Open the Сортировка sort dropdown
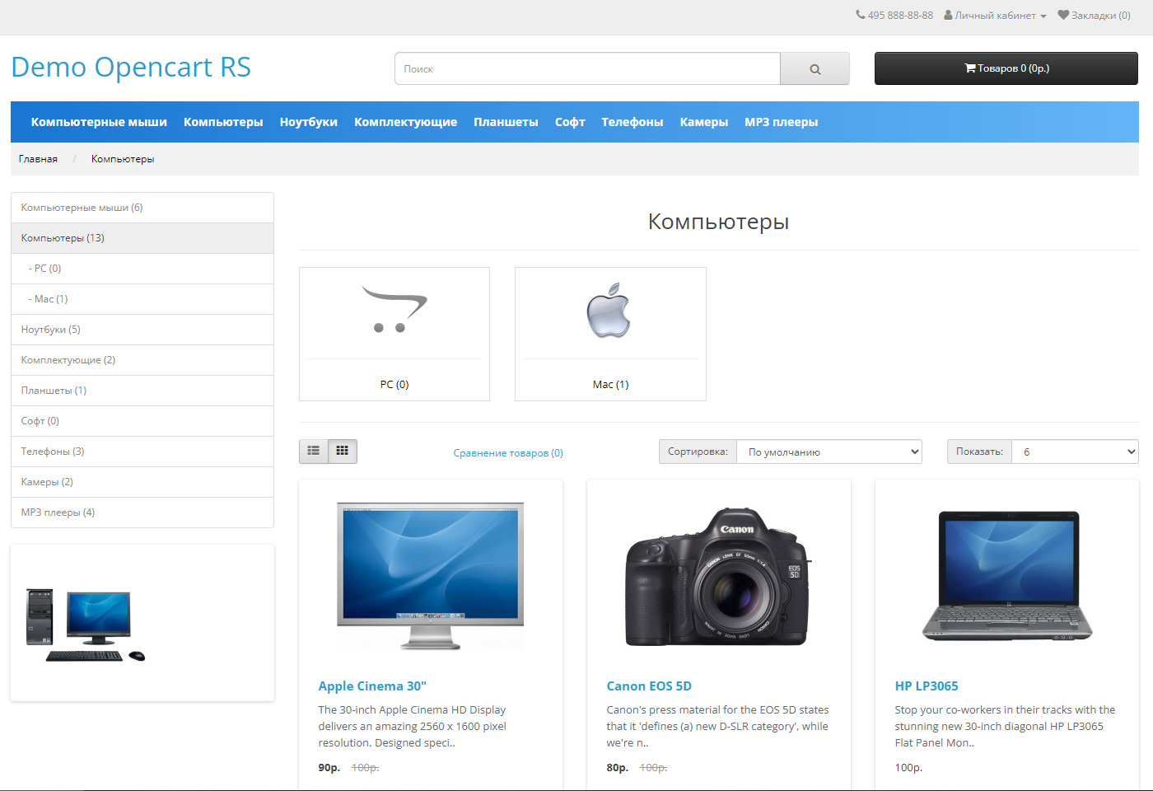This screenshot has height=791, width=1153. coord(829,452)
